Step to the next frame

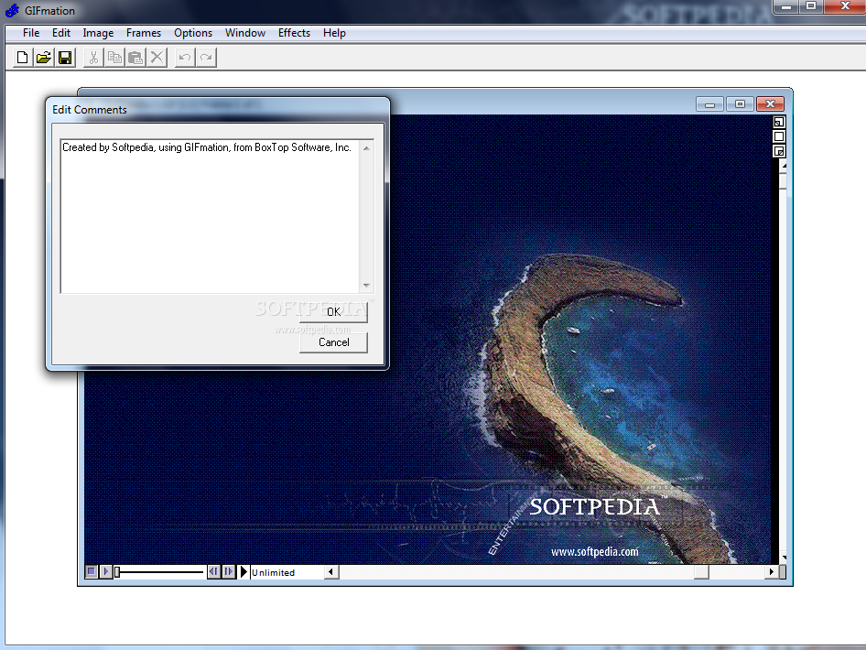[x=228, y=571]
